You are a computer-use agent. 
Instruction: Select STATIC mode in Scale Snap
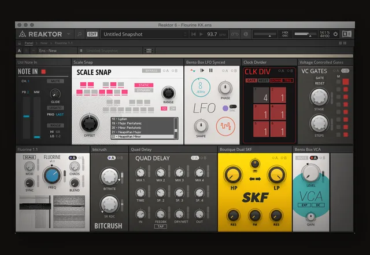point(144,85)
